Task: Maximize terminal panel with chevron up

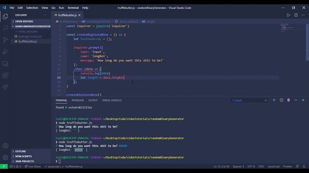Action: tap(296, 100)
